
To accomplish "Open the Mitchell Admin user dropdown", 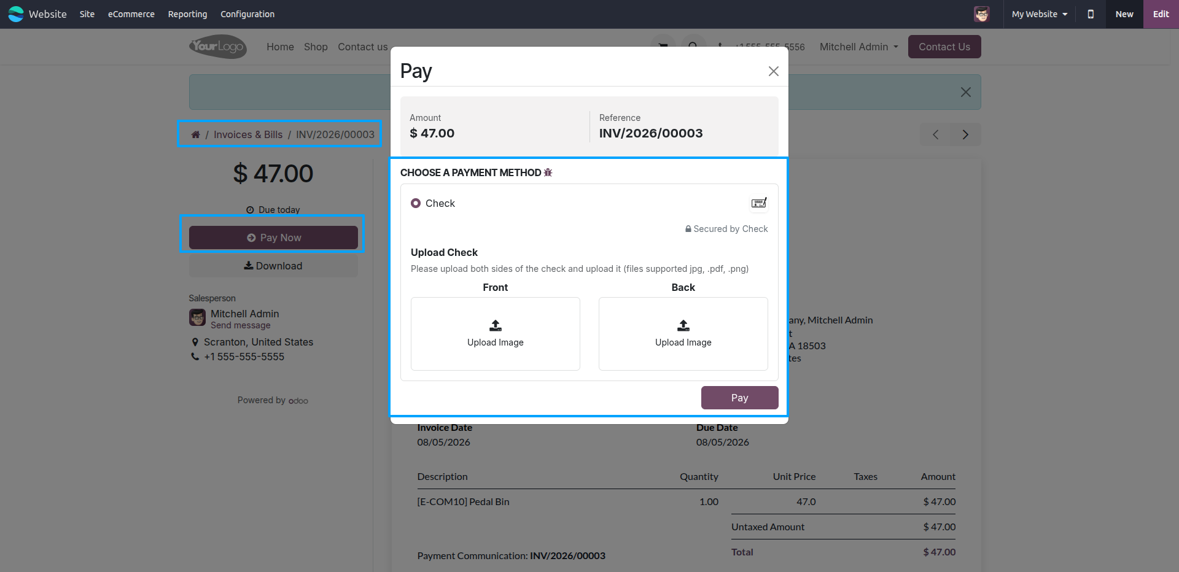I will tap(858, 47).
